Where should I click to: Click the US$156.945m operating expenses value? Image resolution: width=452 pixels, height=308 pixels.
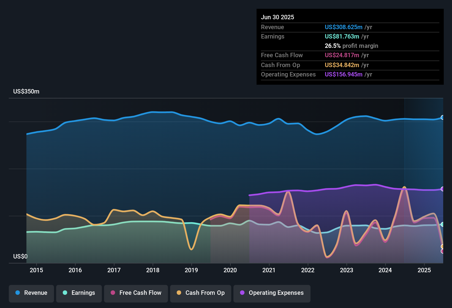344,75
